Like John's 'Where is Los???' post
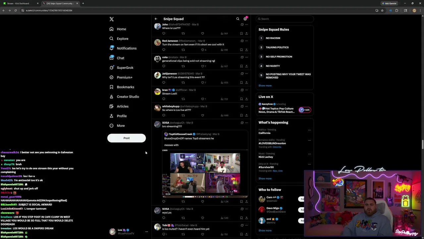Viewport: 424px width, 239px height. pos(202,33)
